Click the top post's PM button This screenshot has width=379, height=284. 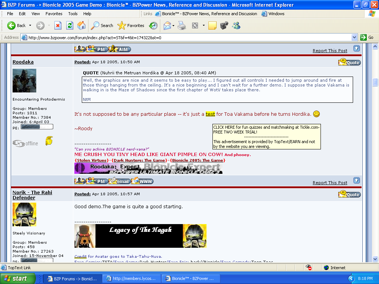(97, 49)
